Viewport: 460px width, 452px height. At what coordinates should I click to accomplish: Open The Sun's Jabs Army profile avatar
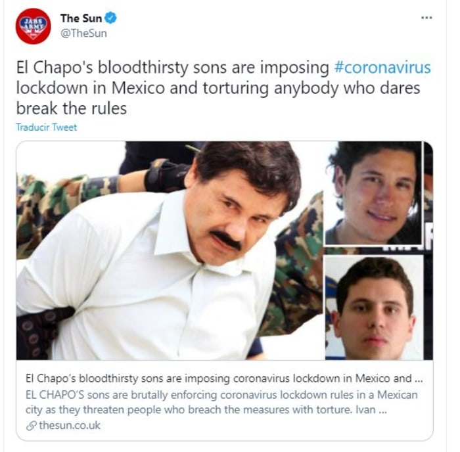tap(33, 26)
